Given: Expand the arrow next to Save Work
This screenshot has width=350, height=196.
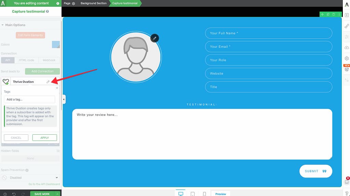Looking at the screenshot, I should (x=57, y=194).
